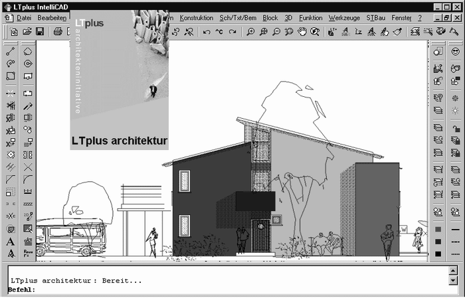
Task: Open the Funktion menu
Action: tap(310, 18)
